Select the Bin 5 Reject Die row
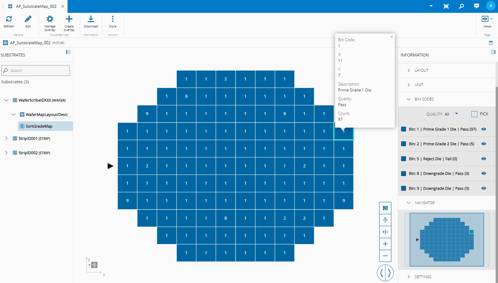 [x=447, y=159]
